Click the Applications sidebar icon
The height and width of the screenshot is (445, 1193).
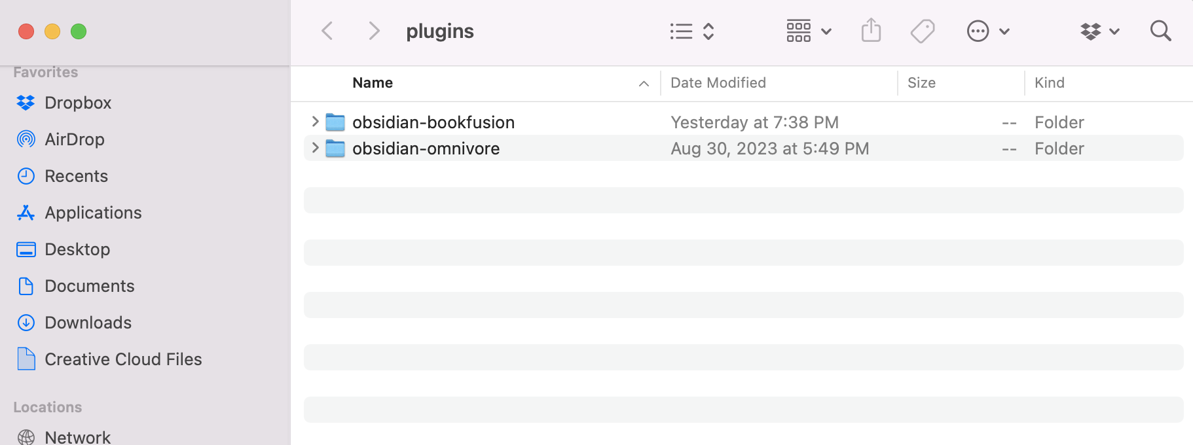pyautogui.click(x=25, y=212)
